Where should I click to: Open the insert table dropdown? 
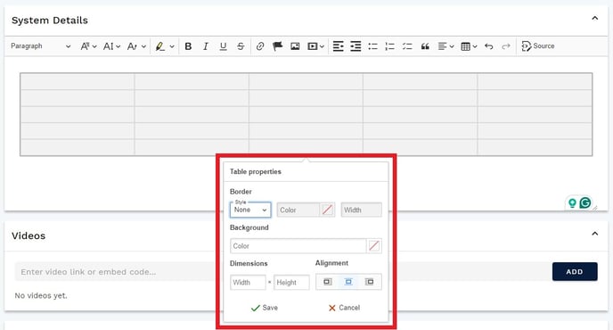[x=469, y=46]
